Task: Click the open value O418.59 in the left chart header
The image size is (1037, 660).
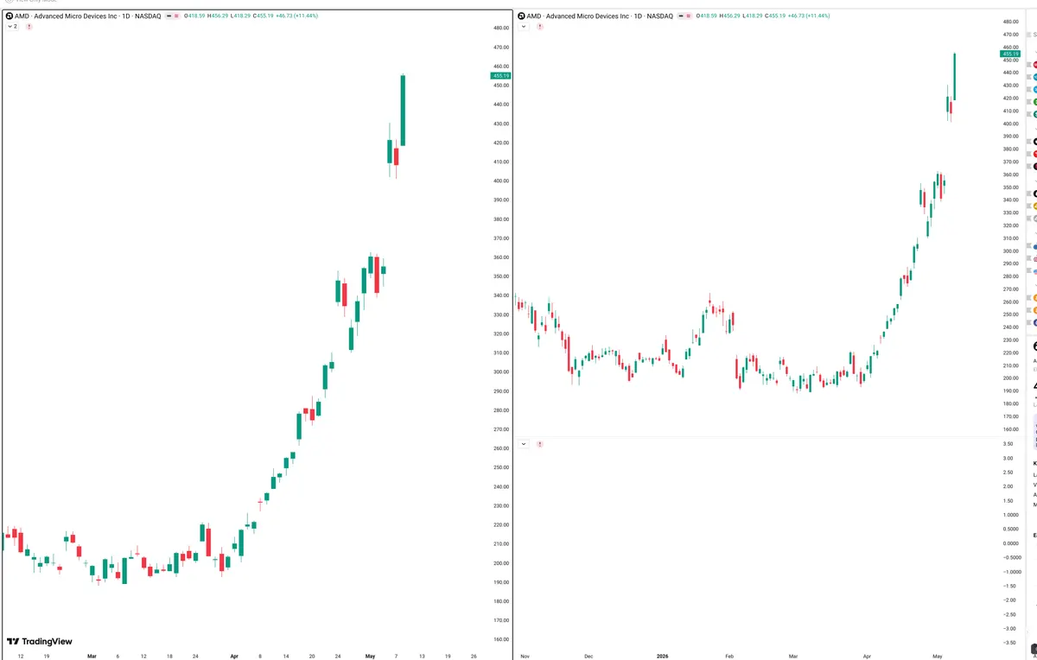Action: (194, 16)
